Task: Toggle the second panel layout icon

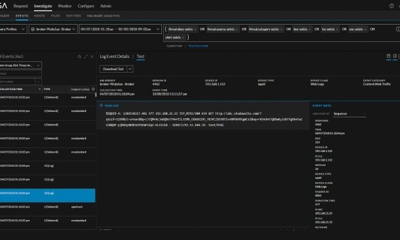Action: (395, 56)
